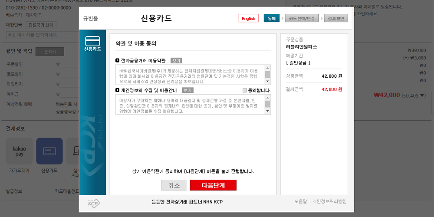Click bullet arrow beside 개인정보의 수집 및 이용안내
Screen dimensions: 434x217
(118, 90)
